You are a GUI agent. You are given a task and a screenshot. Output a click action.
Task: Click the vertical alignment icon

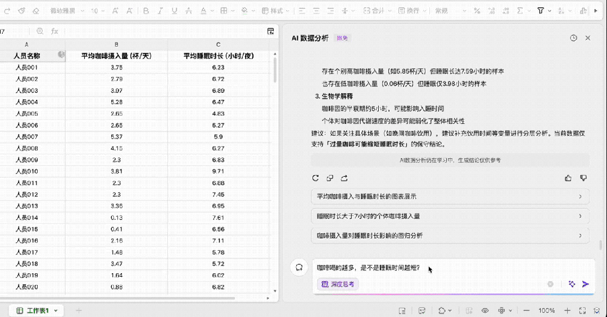[345, 11]
